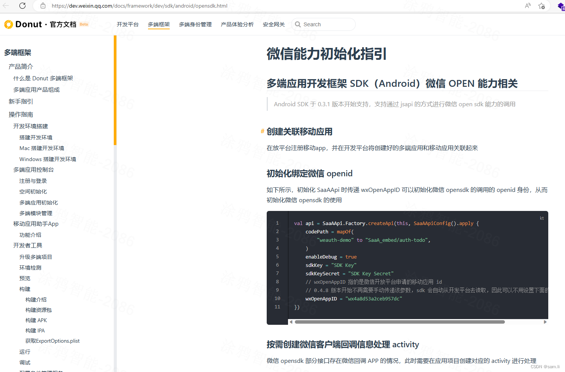Select the 多端框架 top nav tab
This screenshot has height=372, width=565.
[x=159, y=24]
